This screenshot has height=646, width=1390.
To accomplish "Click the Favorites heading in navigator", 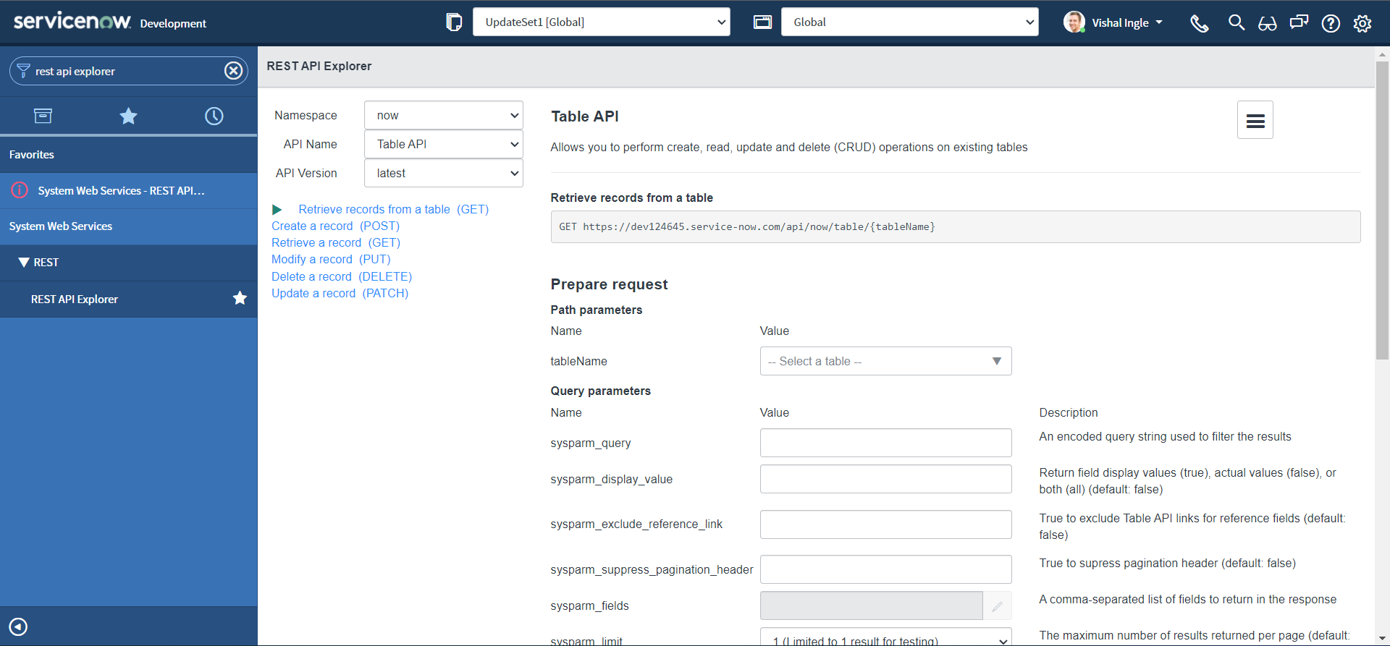I will pyautogui.click(x=32, y=154).
